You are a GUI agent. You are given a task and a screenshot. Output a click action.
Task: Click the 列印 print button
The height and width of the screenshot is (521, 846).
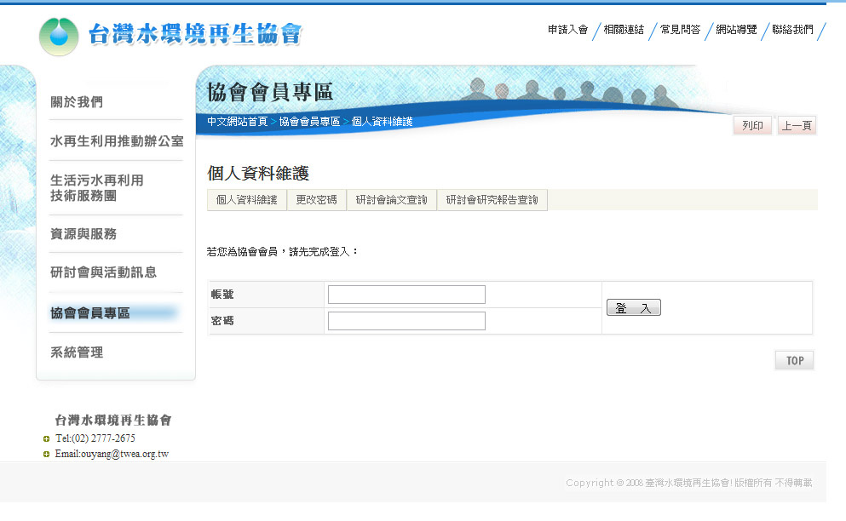pos(752,126)
